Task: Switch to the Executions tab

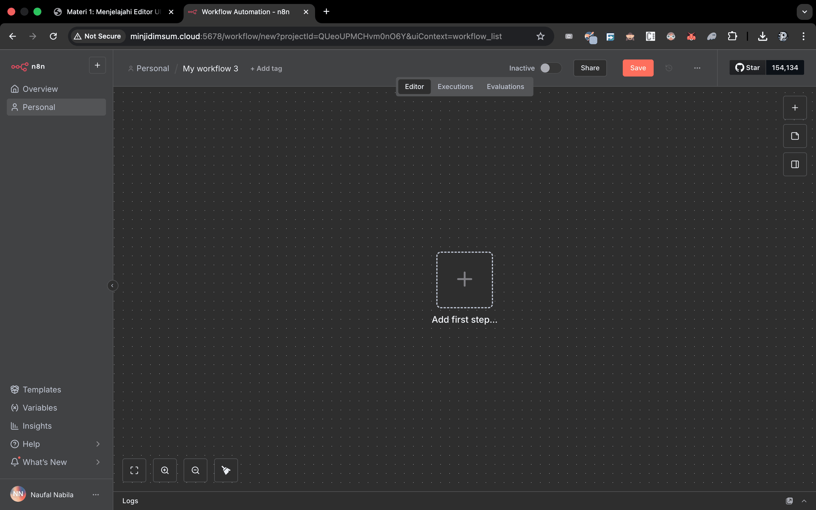Action: (x=455, y=87)
